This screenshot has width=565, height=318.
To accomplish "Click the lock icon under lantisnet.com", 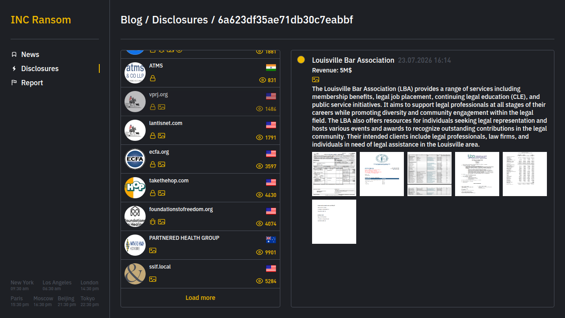I will [x=153, y=136].
